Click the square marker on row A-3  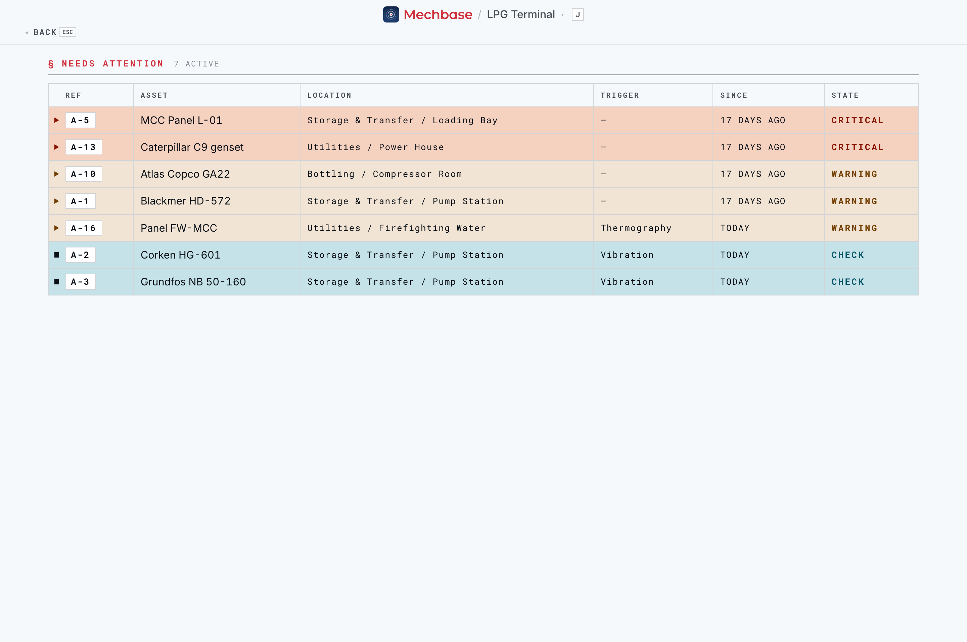pyautogui.click(x=57, y=282)
